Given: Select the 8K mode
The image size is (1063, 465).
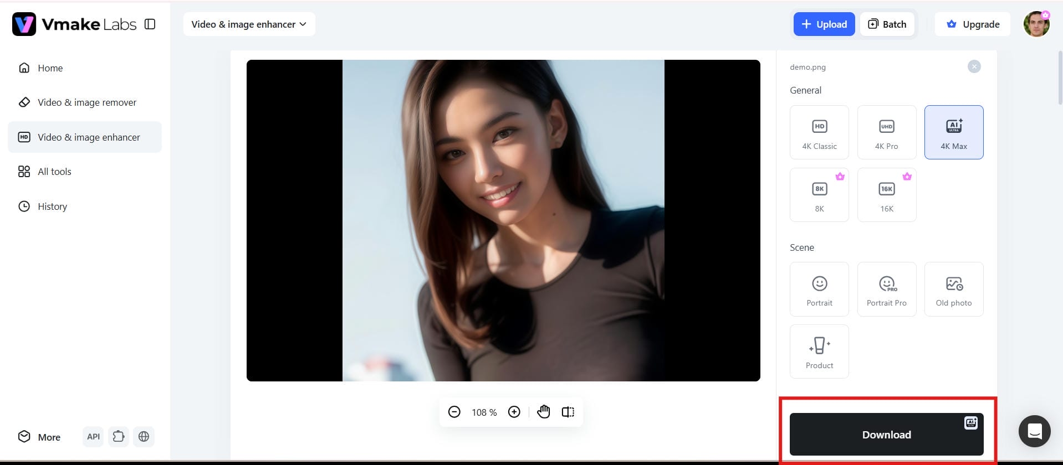Looking at the screenshot, I should pos(819,195).
